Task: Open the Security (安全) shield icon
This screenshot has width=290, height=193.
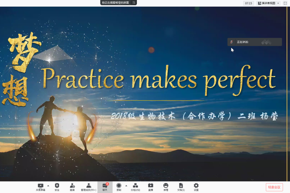Action: click(57, 186)
